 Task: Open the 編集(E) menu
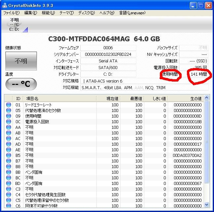pos(31,13)
